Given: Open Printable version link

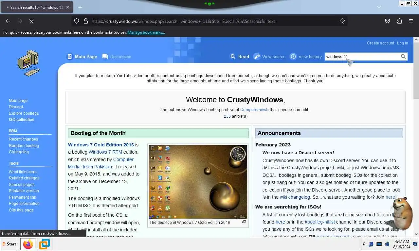Looking at the screenshot, I should tap(24, 191).
